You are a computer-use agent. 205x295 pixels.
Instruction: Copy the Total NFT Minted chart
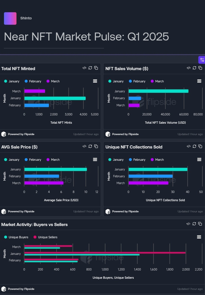96,68
